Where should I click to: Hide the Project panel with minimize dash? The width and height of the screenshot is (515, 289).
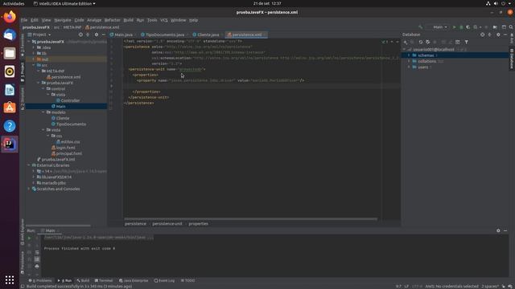pyautogui.click(x=104, y=35)
